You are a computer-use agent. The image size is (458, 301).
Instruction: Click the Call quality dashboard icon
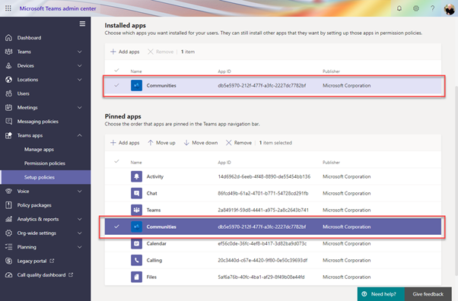coord(9,274)
